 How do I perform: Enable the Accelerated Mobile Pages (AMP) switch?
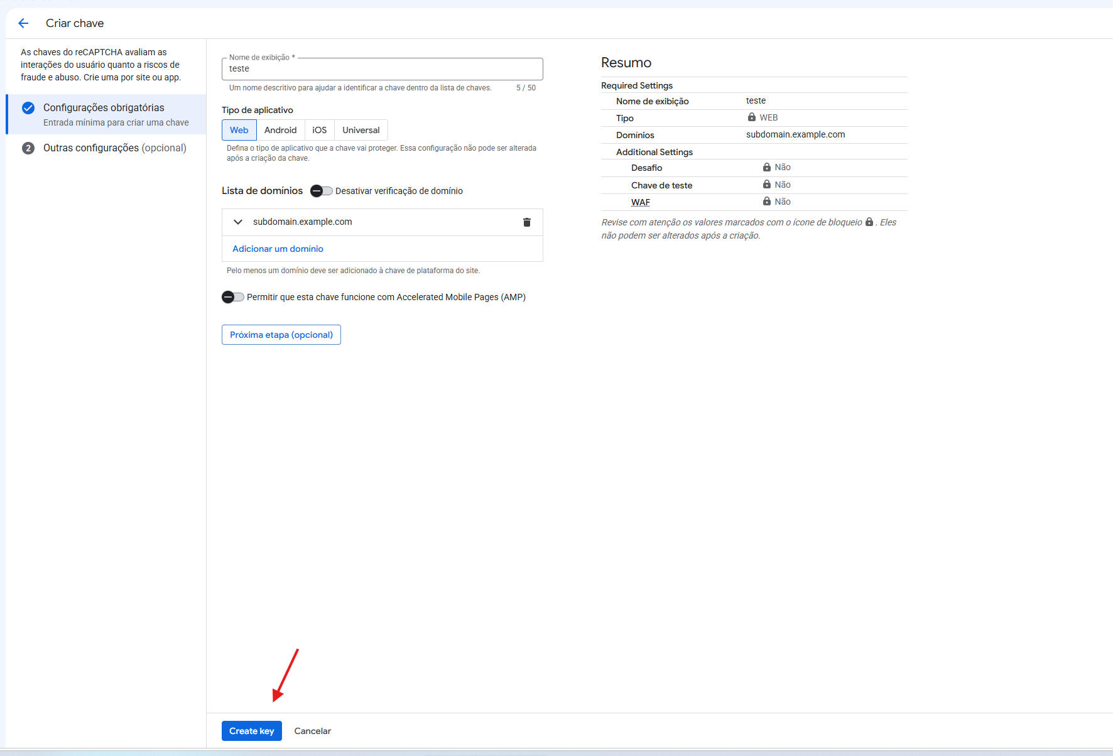232,297
